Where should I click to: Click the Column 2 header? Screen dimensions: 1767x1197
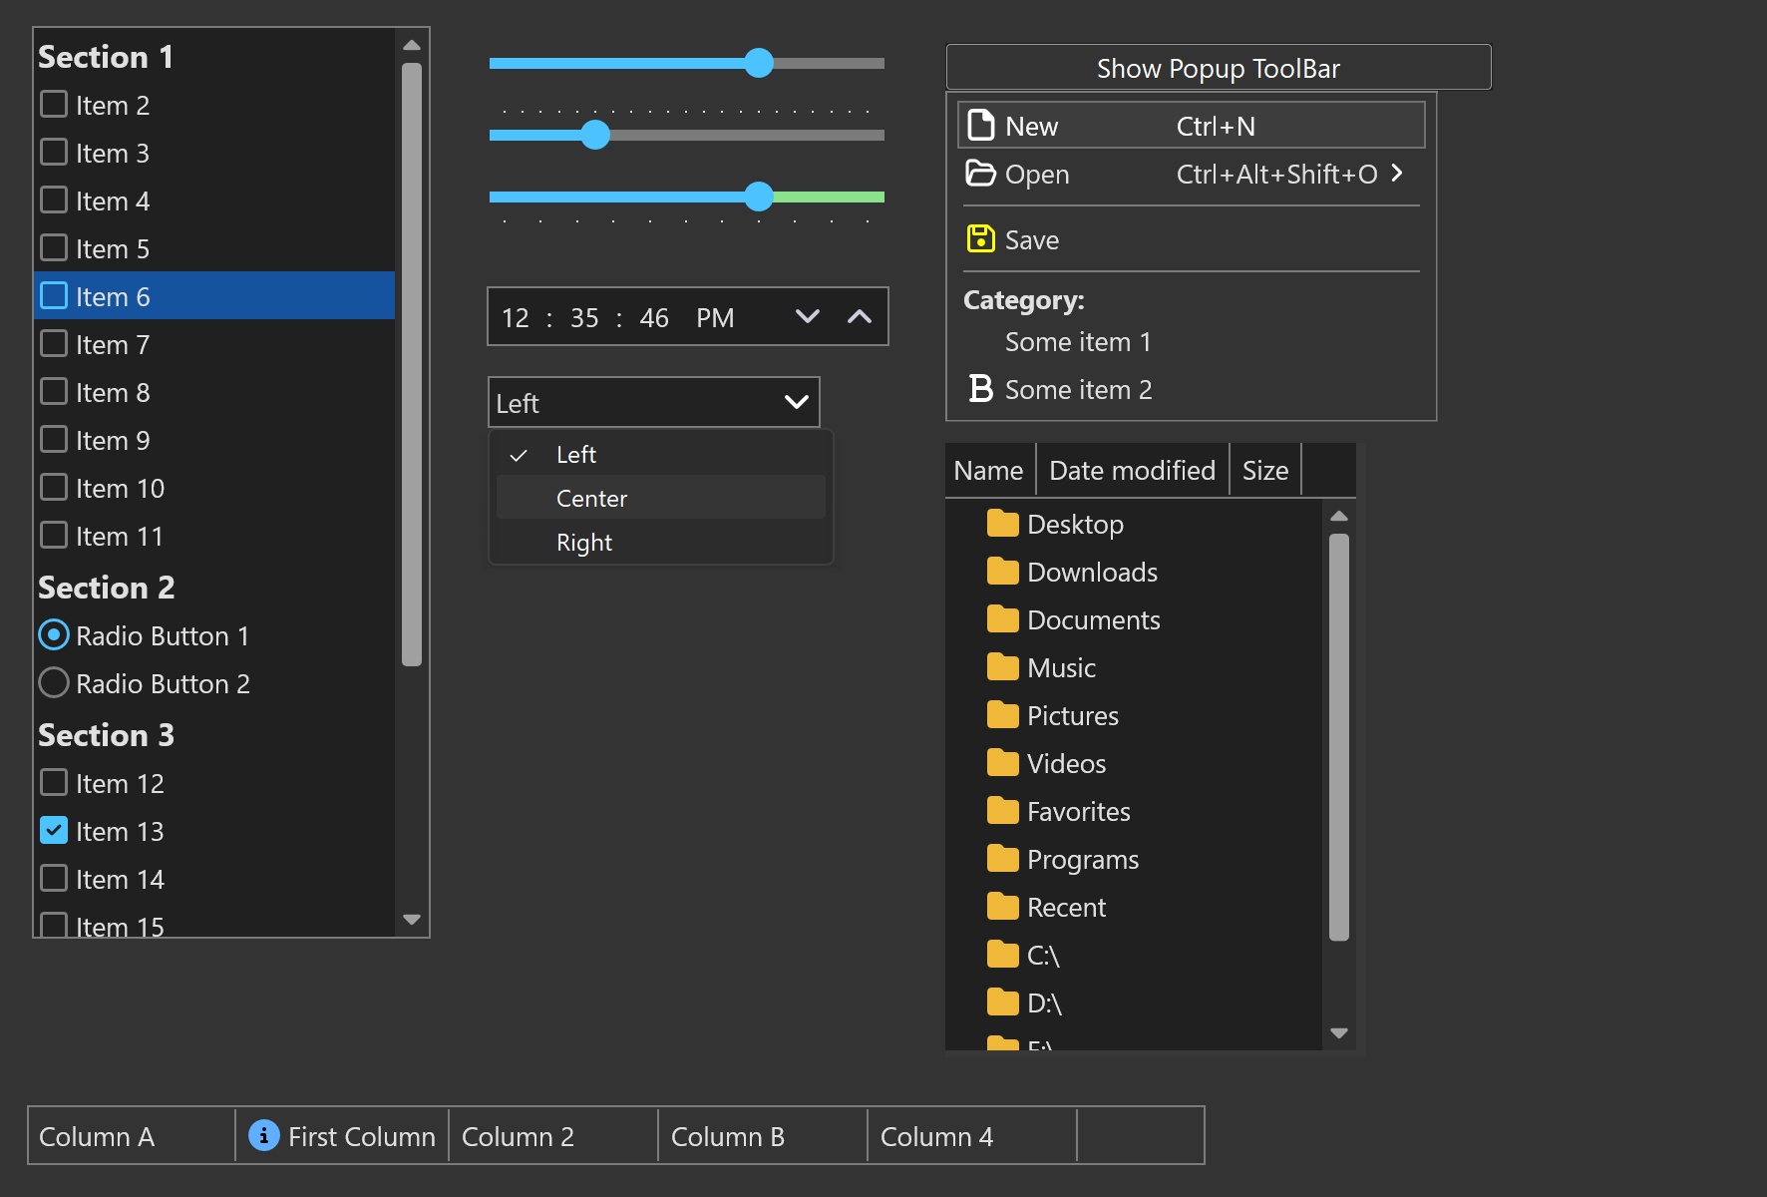(x=553, y=1135)
